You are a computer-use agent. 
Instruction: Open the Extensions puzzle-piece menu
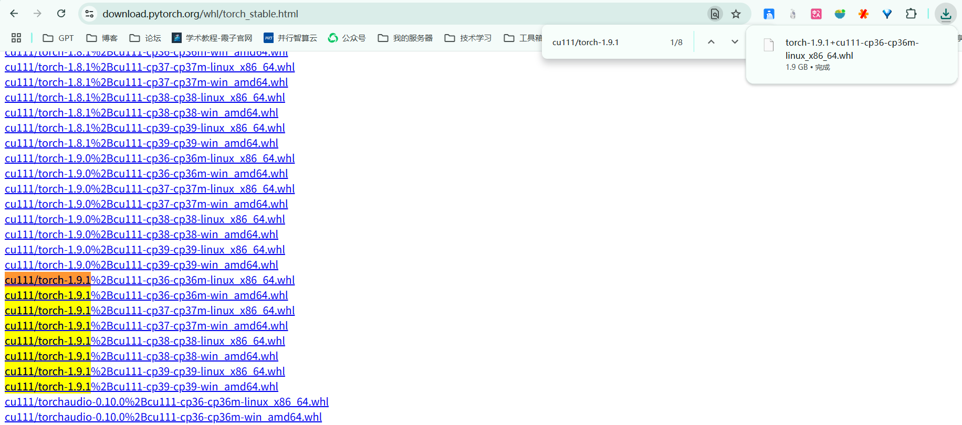point(911,14)
